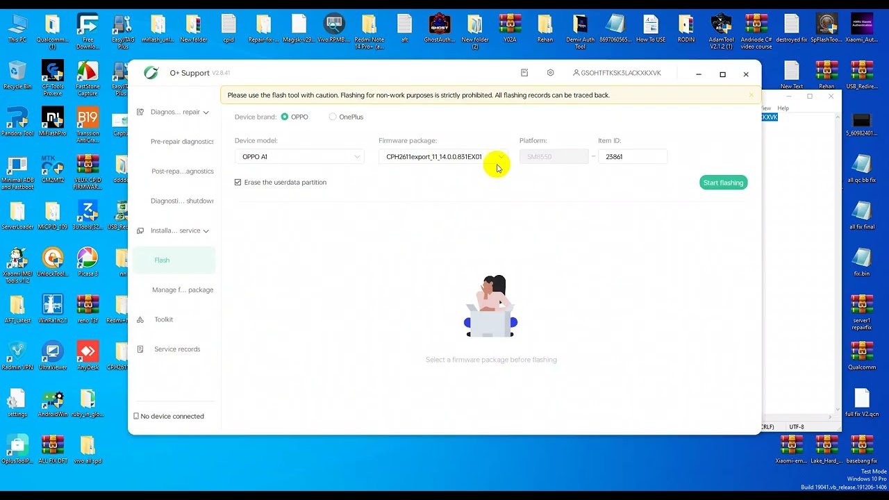Open Diagnosti... shutdown menu item
The image size is (889, 500).
pos(182,201)
